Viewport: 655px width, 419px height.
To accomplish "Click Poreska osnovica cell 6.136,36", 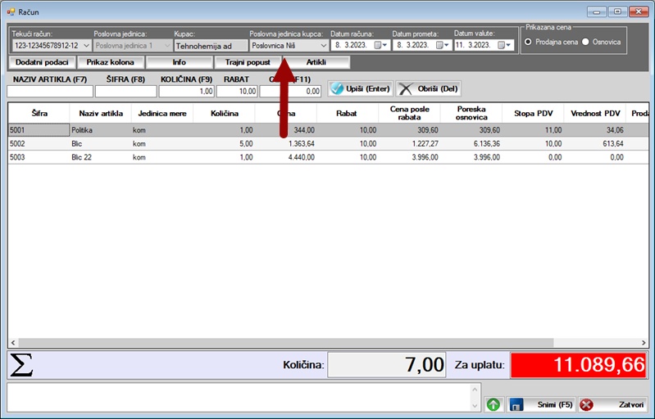I will pos(471,144).
